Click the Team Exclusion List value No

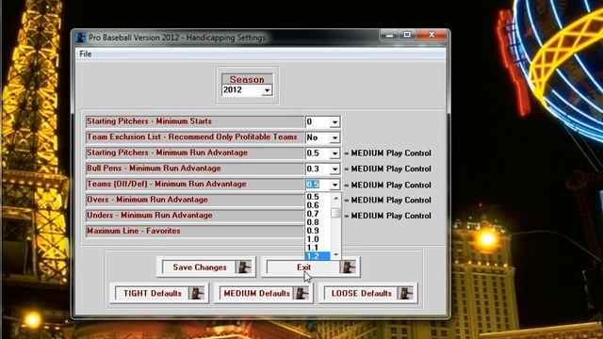(318, 137)
